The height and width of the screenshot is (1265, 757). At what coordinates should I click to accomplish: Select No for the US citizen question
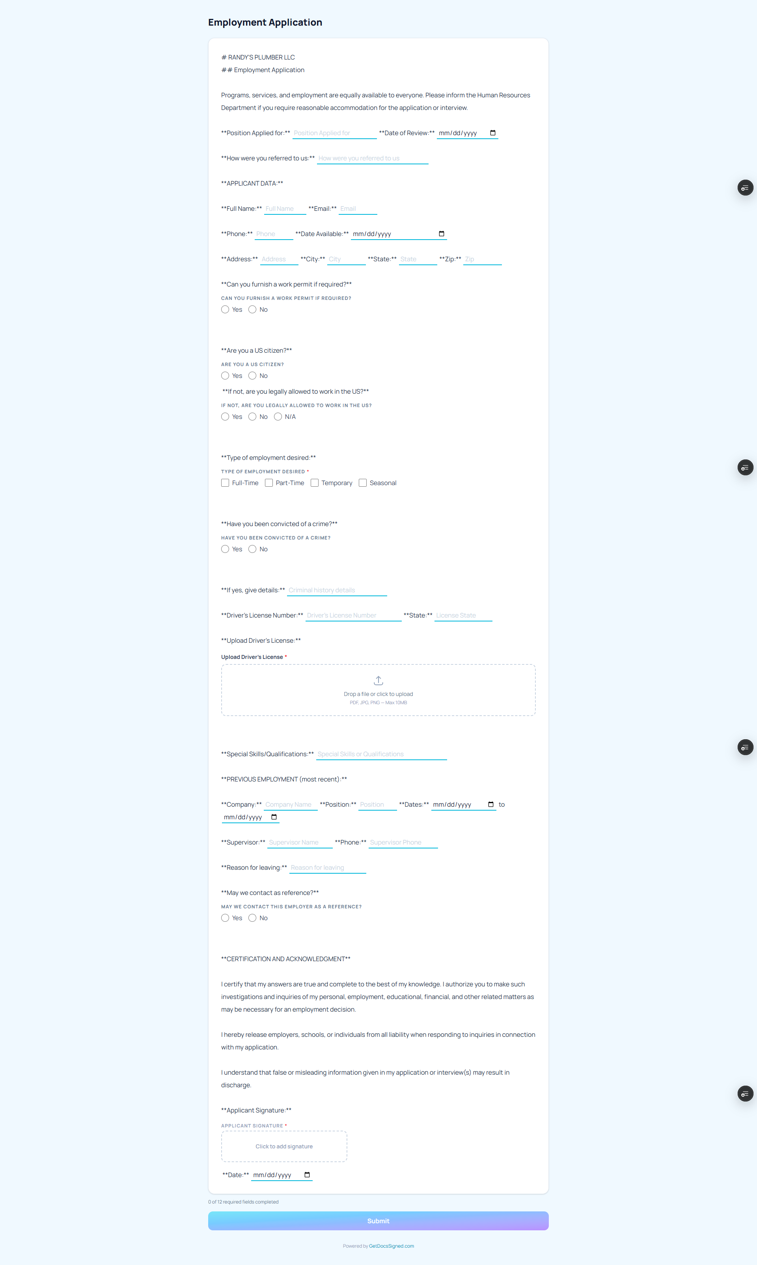pyautogui.click(x=252, y=376)
